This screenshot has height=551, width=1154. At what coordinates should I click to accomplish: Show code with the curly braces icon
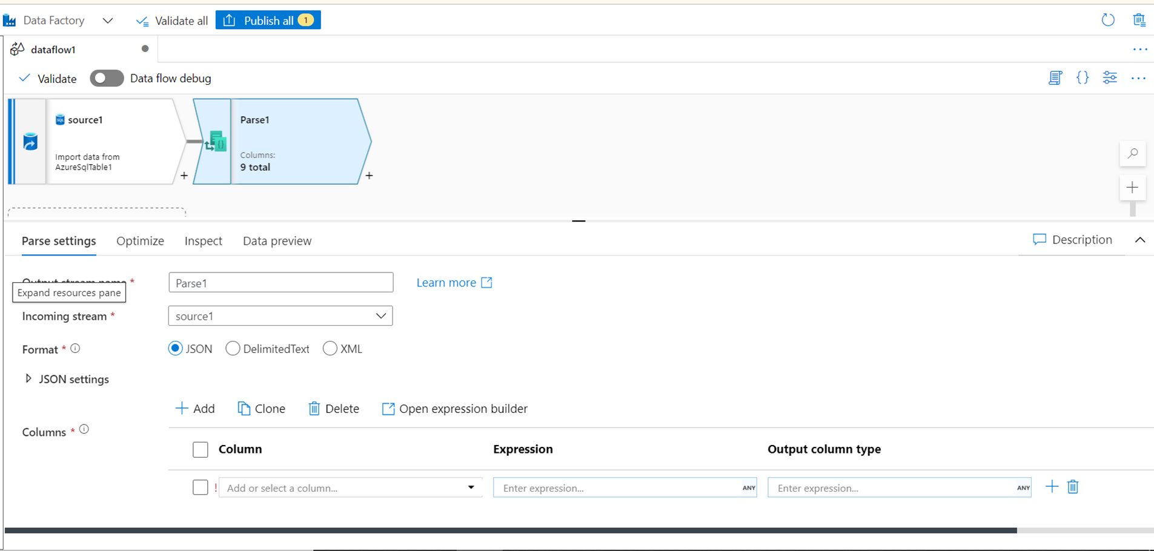point(1083,78)
